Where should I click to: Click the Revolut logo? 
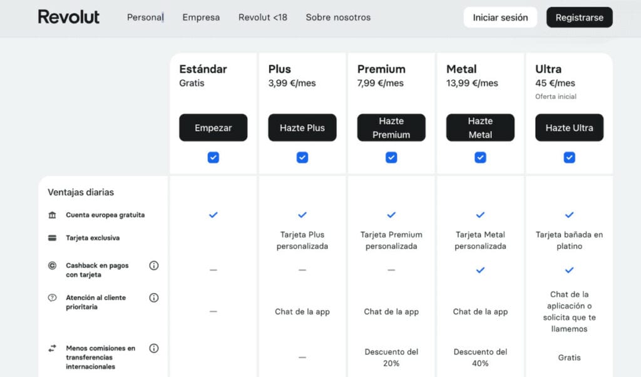click(x=69, y=17)
